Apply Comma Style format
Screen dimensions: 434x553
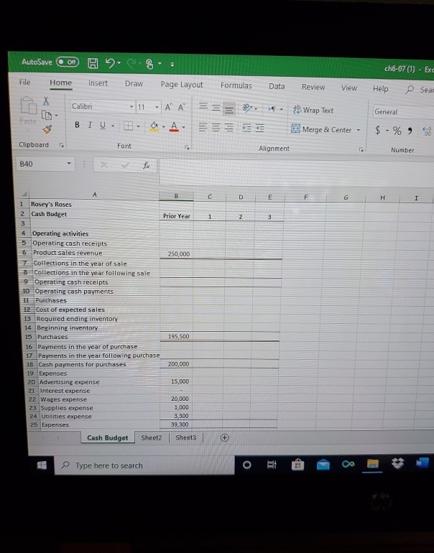pos(410,131)
